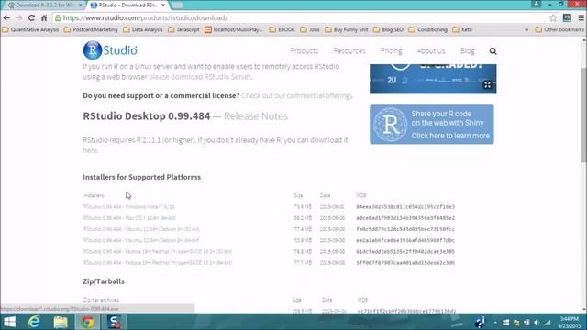
Task: Expand the banner ad fullscreen icon
Action: click(487, 85)
